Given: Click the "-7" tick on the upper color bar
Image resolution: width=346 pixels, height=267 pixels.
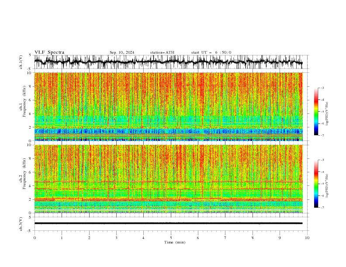Looking at the screenshot, I should click(x=322, y=135).
